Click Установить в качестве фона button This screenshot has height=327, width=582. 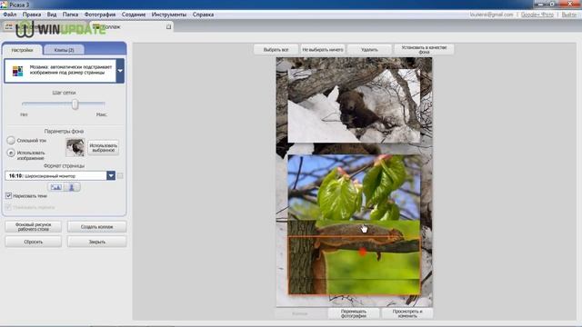coord(424,50)
